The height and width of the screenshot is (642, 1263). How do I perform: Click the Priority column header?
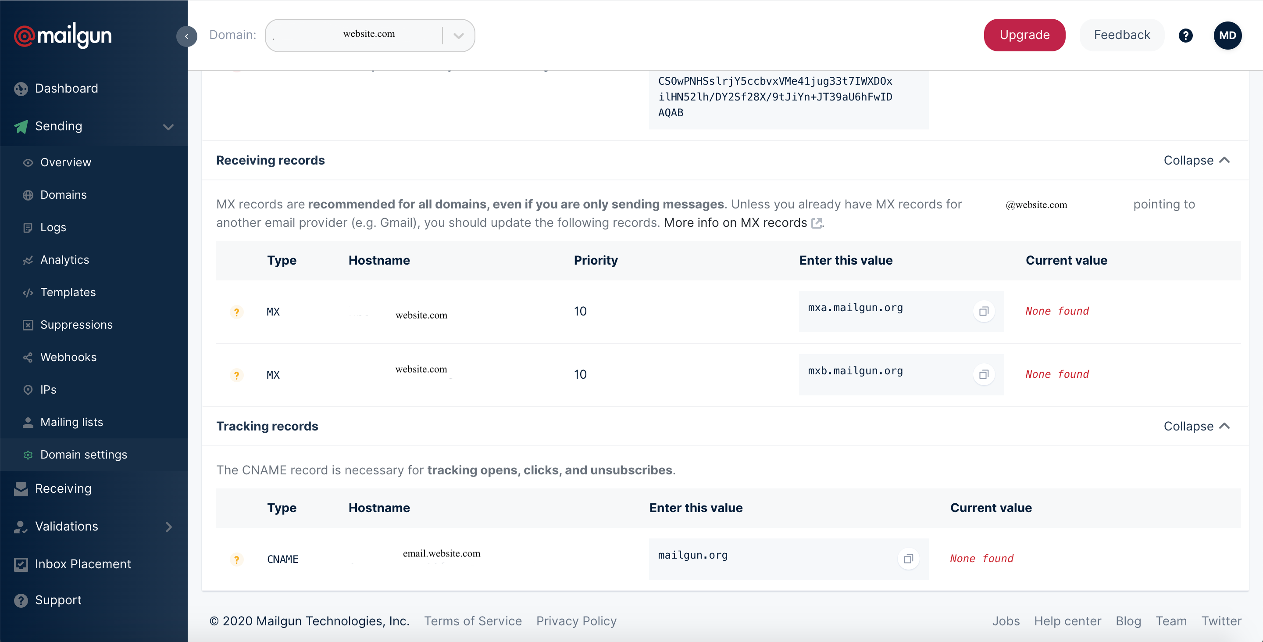[595, 260]
